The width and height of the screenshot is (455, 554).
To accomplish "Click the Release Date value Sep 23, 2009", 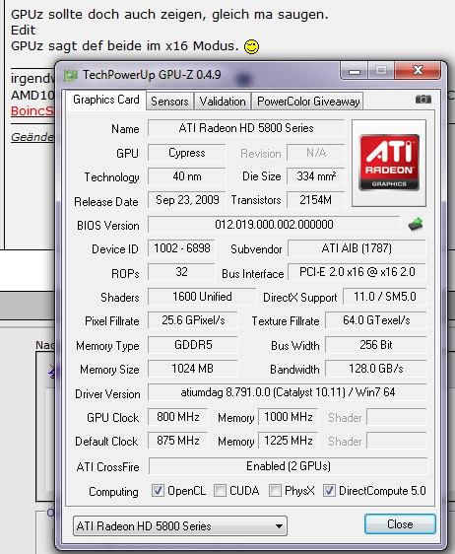I will (x=187, y=200).
